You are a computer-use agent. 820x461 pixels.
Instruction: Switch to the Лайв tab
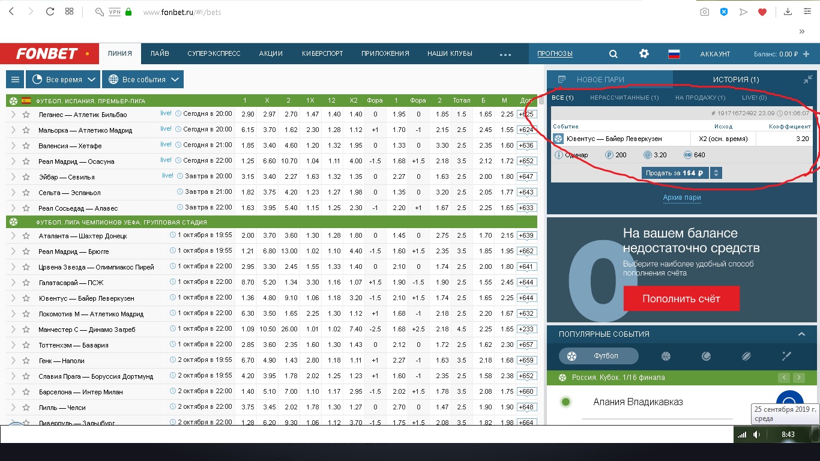(160, 53)
